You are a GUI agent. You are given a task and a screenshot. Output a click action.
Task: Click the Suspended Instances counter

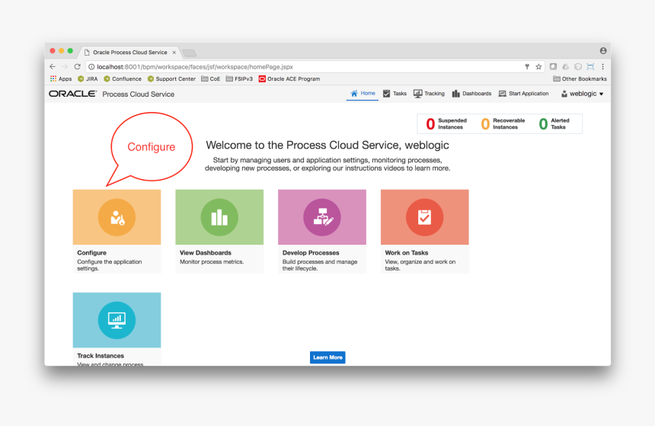(446, 123)
